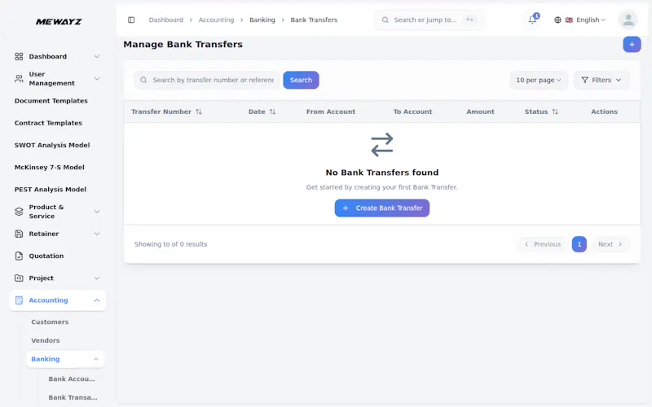Click the From Account column header
The width and height of the screenshot is (652, 407).
click(331, 112)
